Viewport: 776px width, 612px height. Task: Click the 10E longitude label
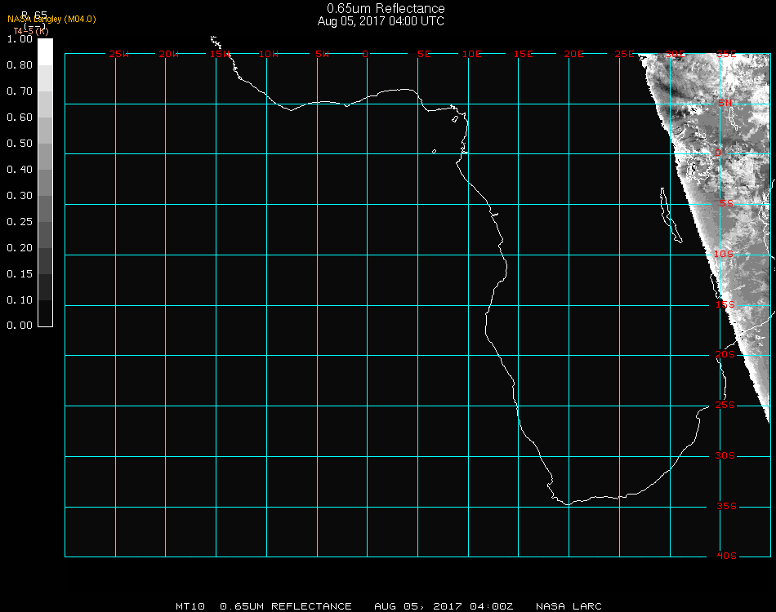pos(472,54)
